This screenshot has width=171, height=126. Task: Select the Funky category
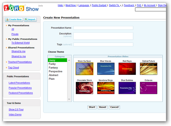(x=57, y=64)
